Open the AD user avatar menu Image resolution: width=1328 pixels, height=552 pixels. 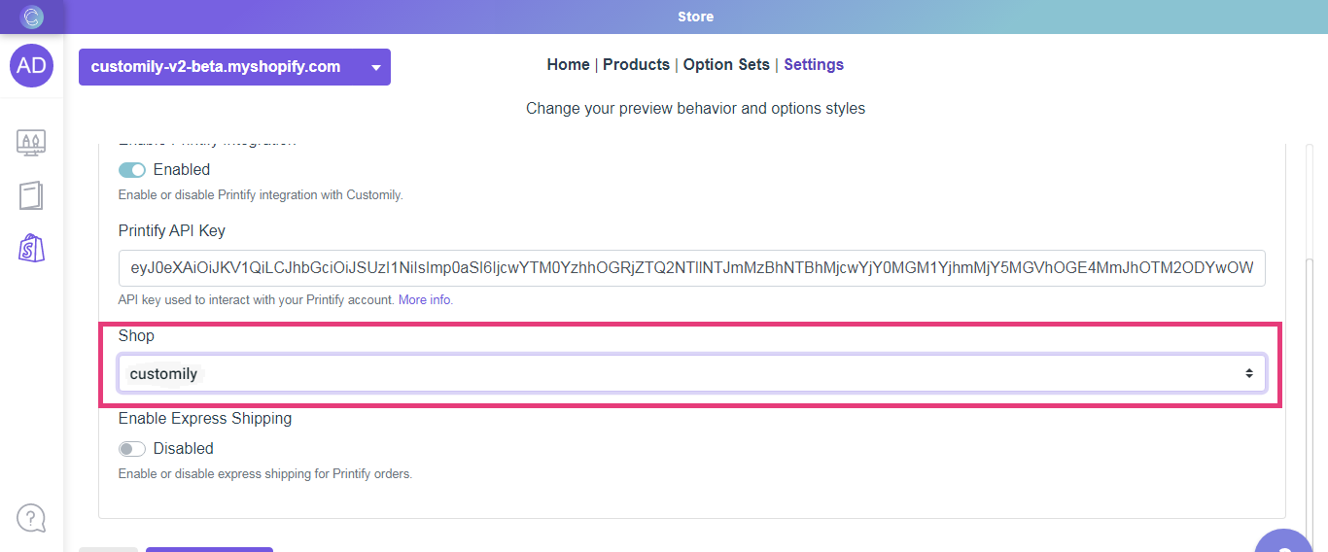coord(32,65)
